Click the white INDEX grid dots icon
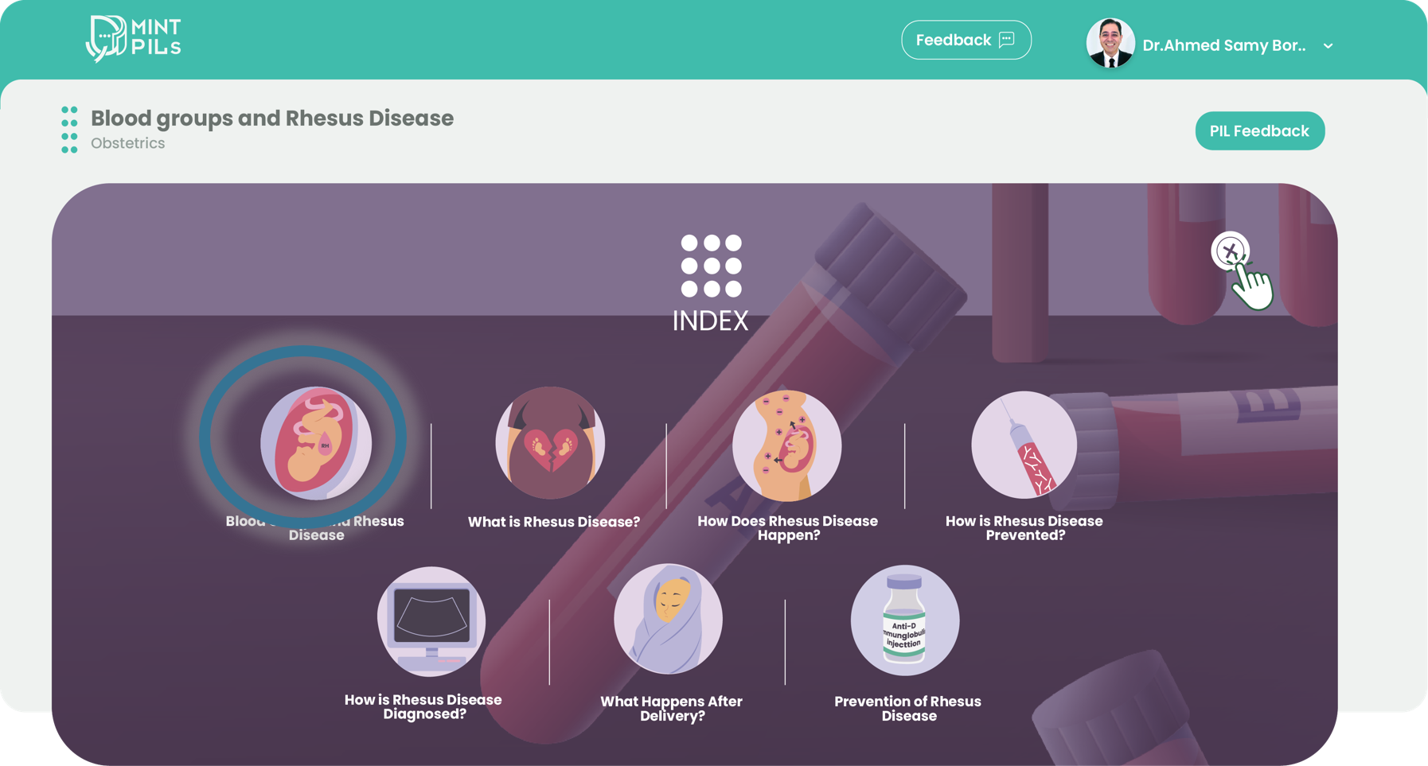This screenshot has width=1428, height=766. 711,266
